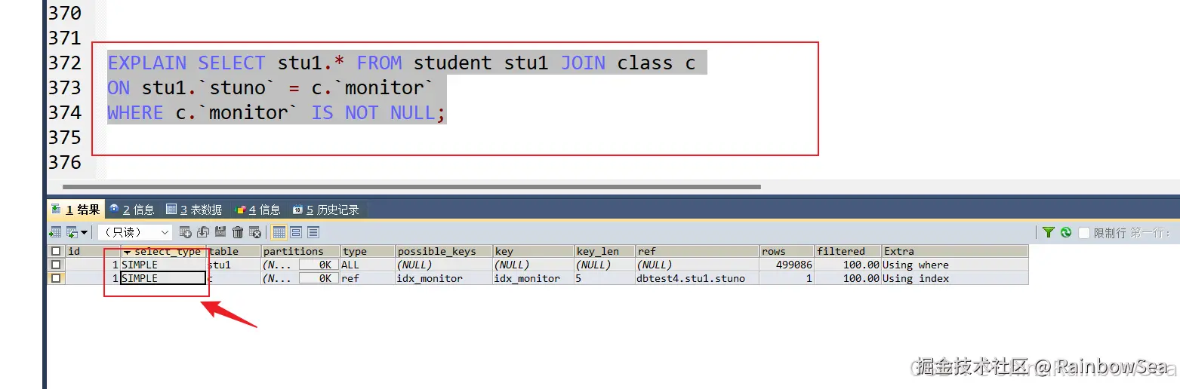Viewport: 1180px width, 389px height.
Task: Click the cancel changes icon
Action: click(x=255, y=232)
